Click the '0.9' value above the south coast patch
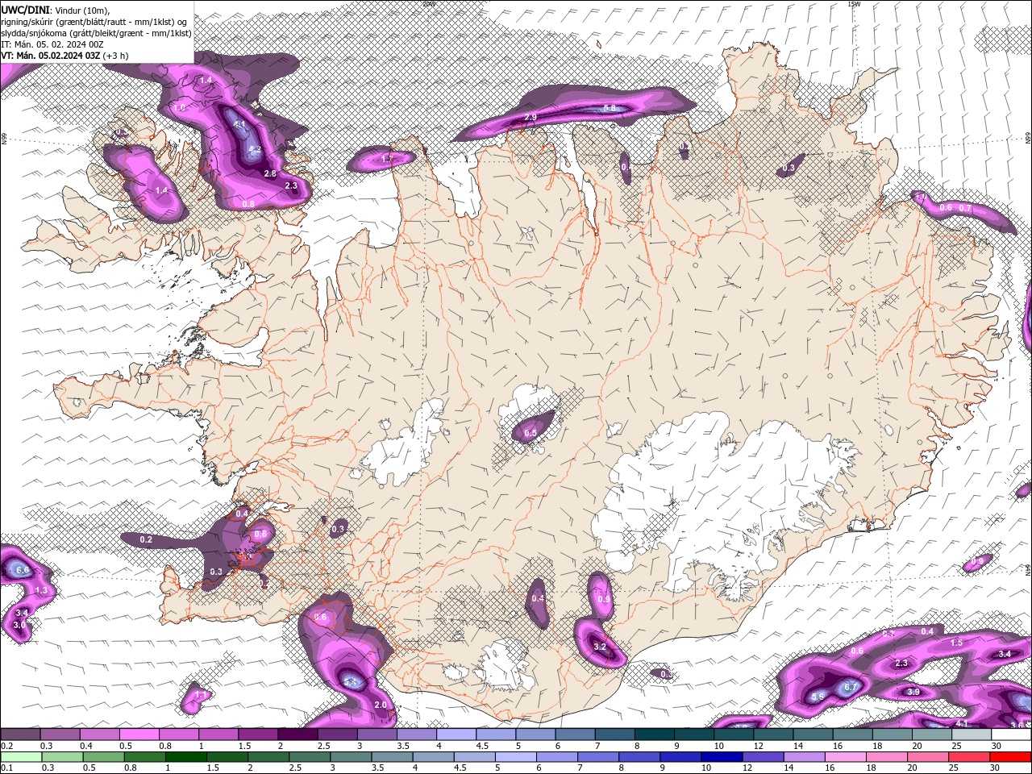The height and width of the screenshot is (774, 1032). point(604,599)
